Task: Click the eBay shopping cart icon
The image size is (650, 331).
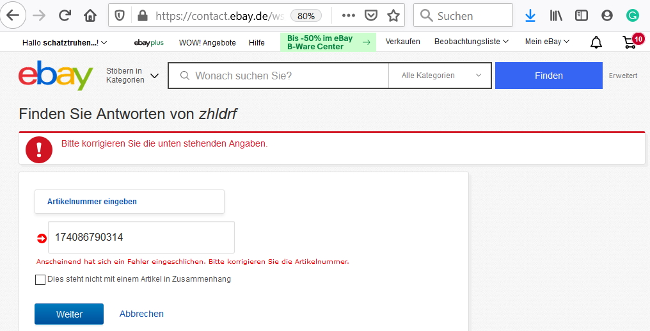Action: coord(630,42)
